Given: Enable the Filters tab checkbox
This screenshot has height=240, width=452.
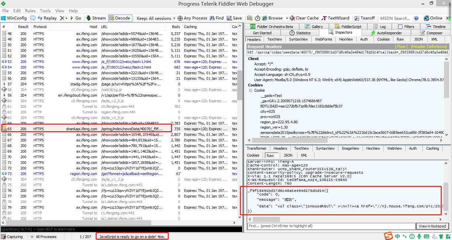Looking at the screenshot, I should coord(400,27).
